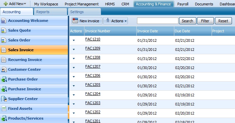Sort by Invoice Number column header
The height and width of the screenshot is (123, 235).
pos(110,31)
